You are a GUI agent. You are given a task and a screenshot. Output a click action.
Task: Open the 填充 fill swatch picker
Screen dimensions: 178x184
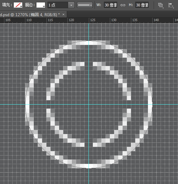[18, 5]
